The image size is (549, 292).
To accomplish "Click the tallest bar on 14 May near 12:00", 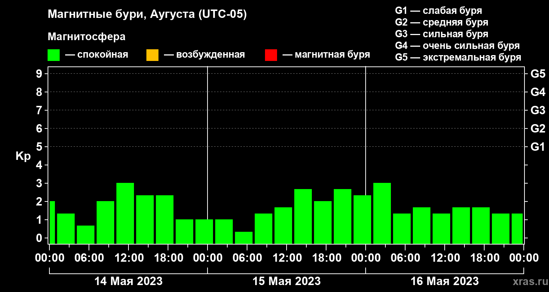I will (125, 213).
